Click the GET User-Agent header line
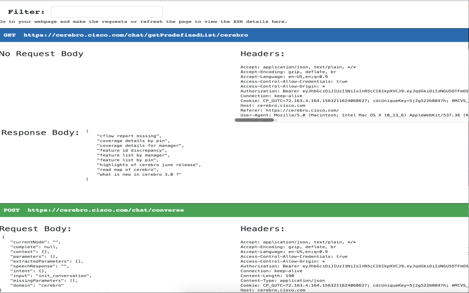The width and height of the screenshot is (469, 293). point(354,115)
